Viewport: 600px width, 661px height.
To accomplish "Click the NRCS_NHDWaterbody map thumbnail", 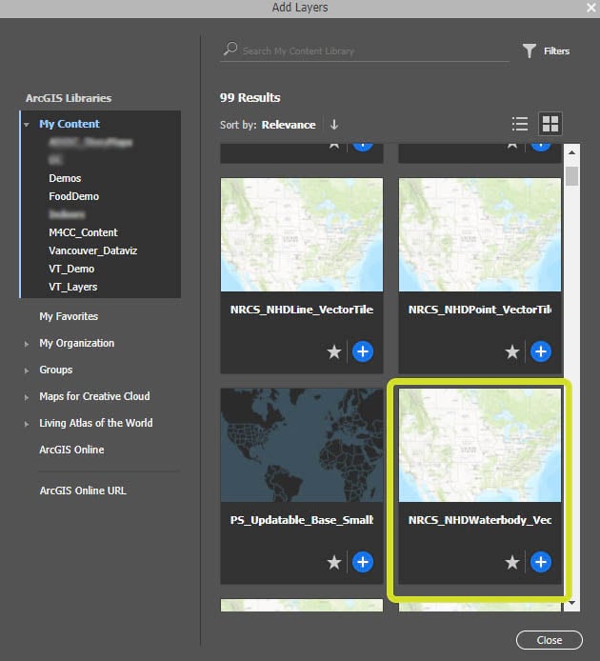I will tap(480, 445).
